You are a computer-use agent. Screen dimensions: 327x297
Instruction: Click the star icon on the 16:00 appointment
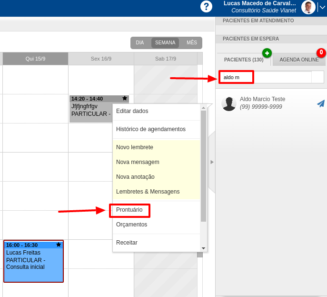[x=59, y=245]
